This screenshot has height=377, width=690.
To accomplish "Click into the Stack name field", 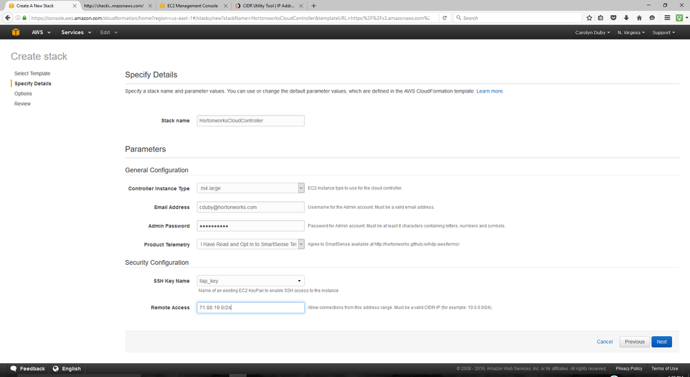I will click(250, 120).
